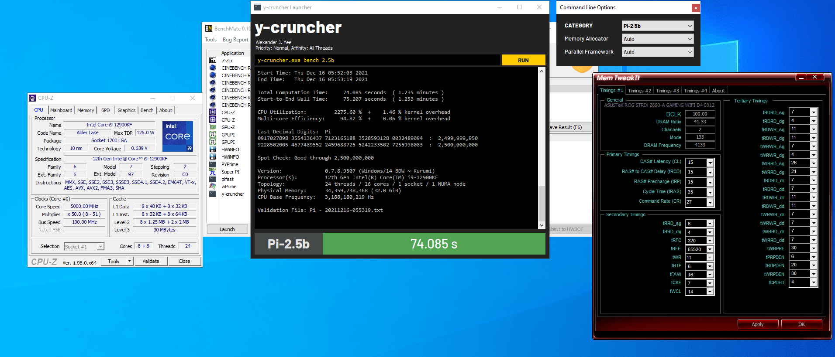Click the y-cruncher output scrollbar thumb

(542, 204)
